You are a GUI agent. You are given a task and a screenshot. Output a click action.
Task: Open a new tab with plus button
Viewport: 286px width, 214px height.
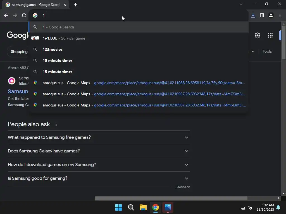point(75,5)
